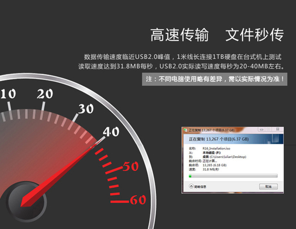
Task: Click the speedometer number 20
Action: pos(45,94)
